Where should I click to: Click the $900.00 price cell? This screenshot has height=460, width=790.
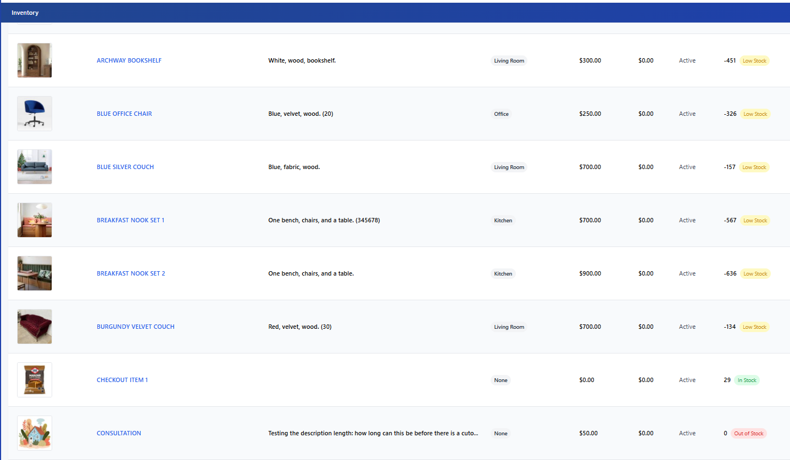click(590, 273)
